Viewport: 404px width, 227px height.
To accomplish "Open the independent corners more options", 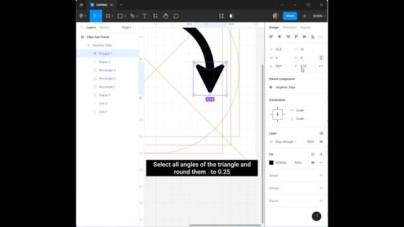I will point(321,66).
